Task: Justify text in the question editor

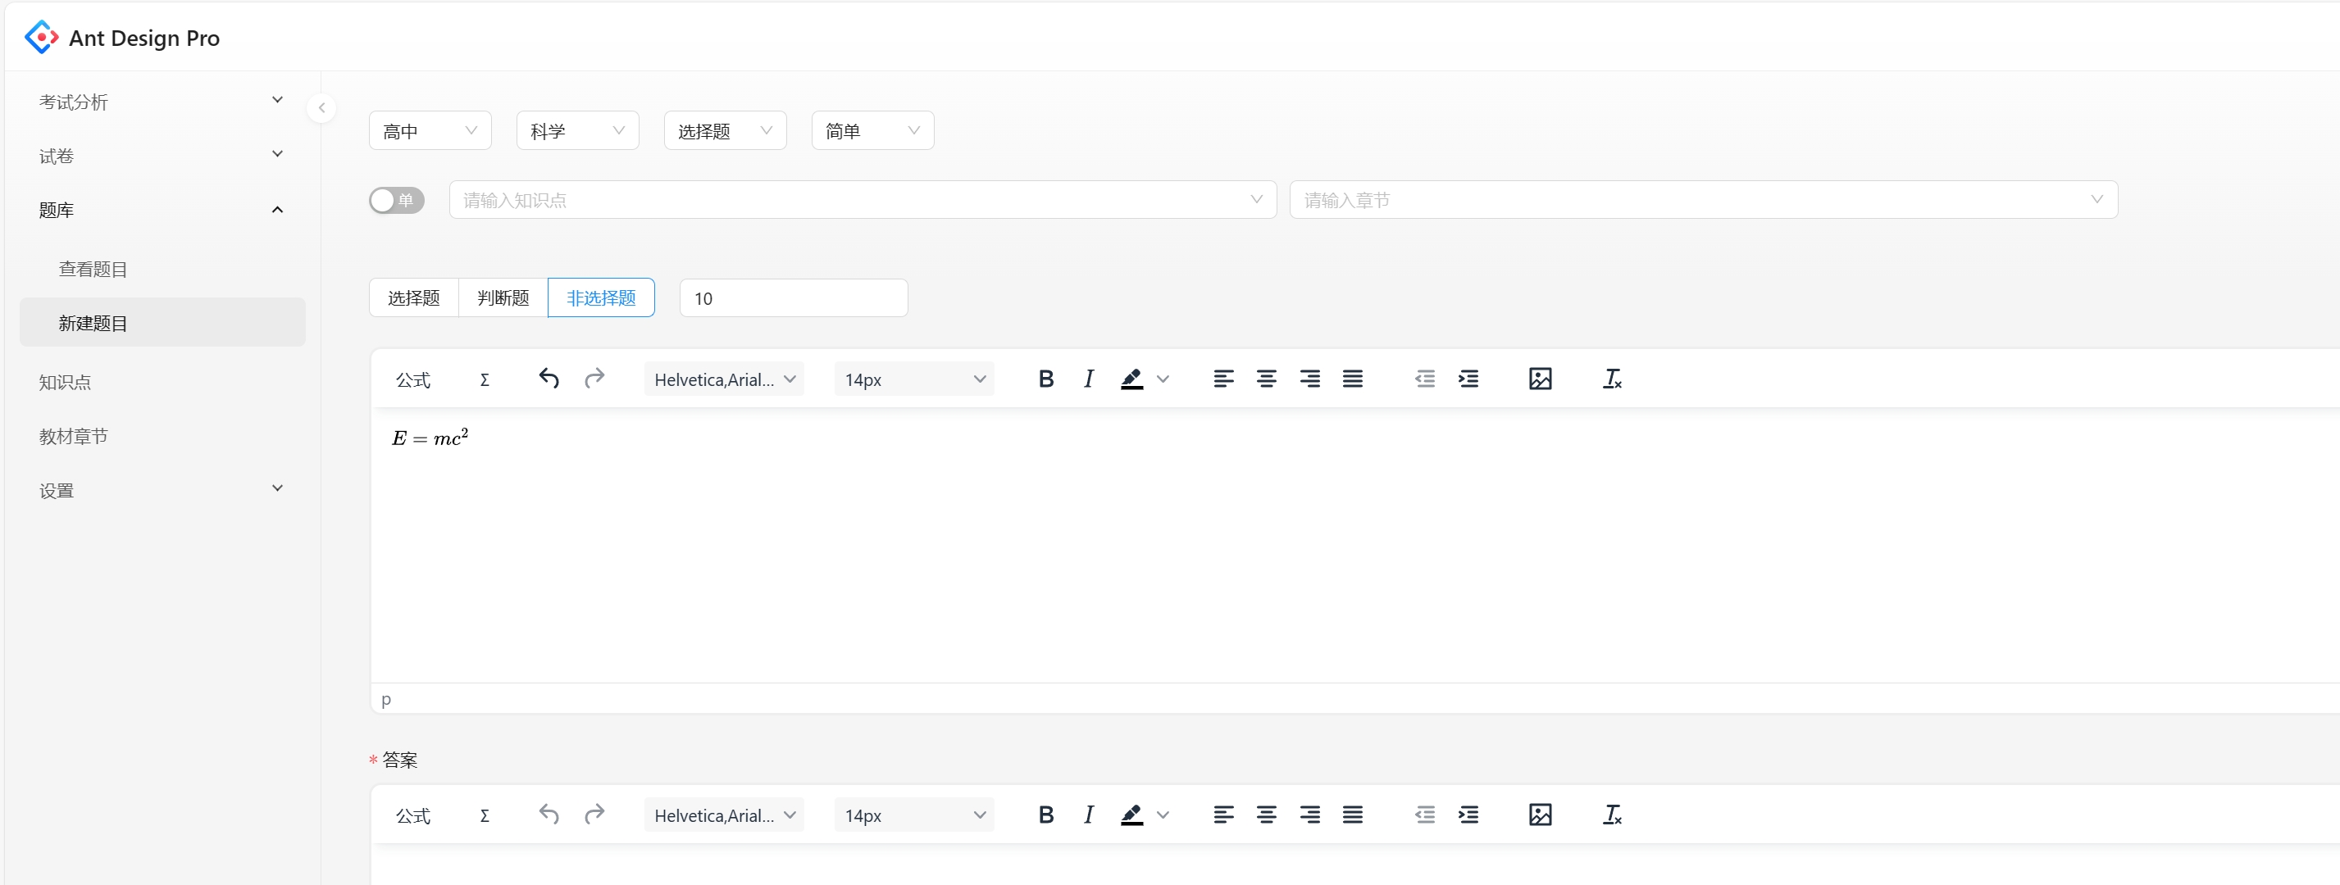Action: 1353,379
